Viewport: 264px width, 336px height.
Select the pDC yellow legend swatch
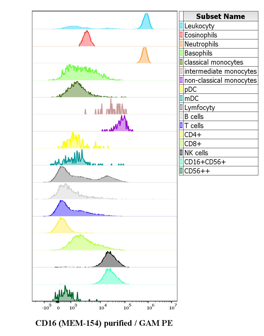coord(181,89)
